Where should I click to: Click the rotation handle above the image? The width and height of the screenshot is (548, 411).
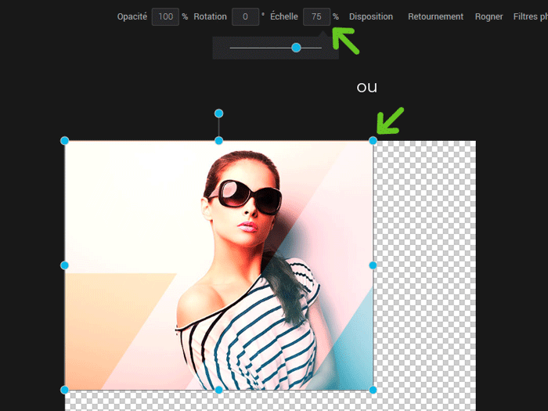click(219, 114)
